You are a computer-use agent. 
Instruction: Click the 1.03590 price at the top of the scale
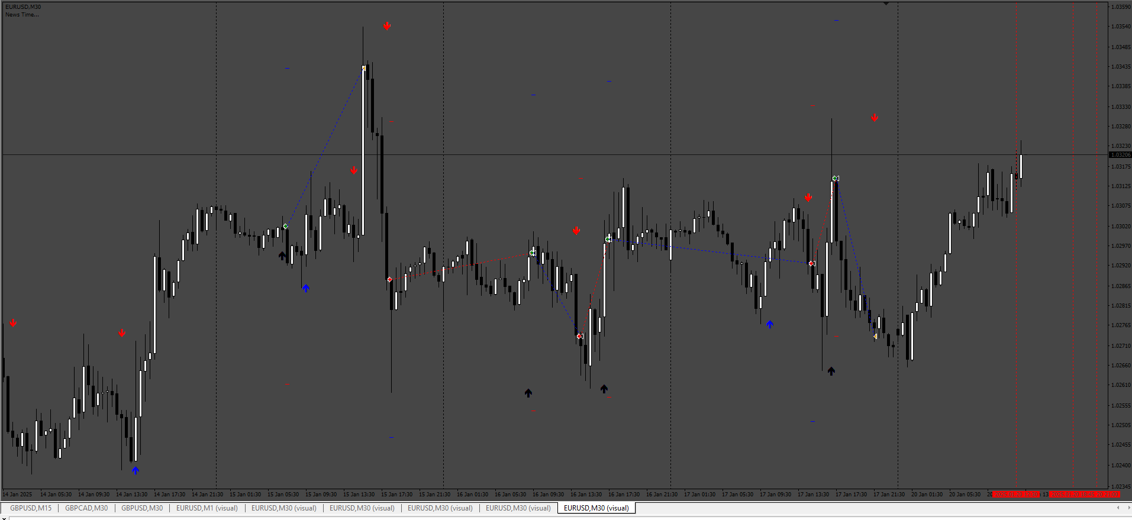[1121, 7]
